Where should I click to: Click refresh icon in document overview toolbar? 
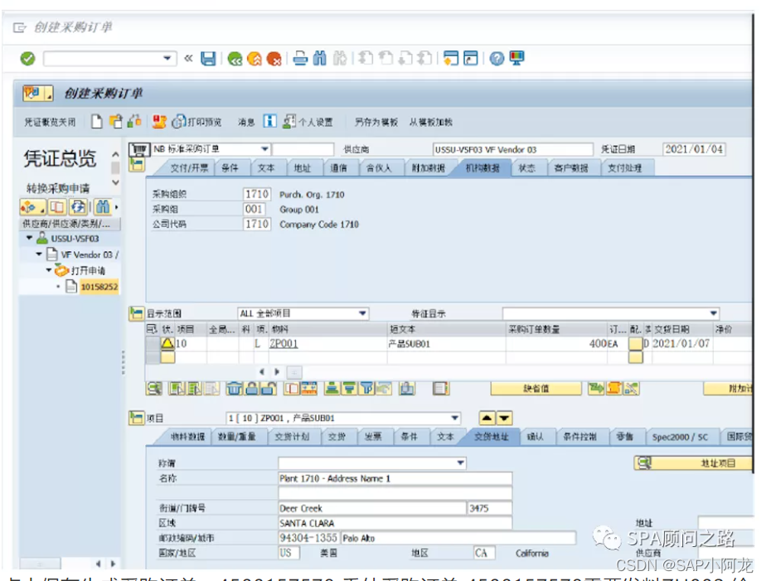78,207
